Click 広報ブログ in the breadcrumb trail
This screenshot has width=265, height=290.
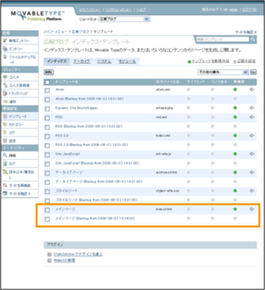(x=80, y=32)
